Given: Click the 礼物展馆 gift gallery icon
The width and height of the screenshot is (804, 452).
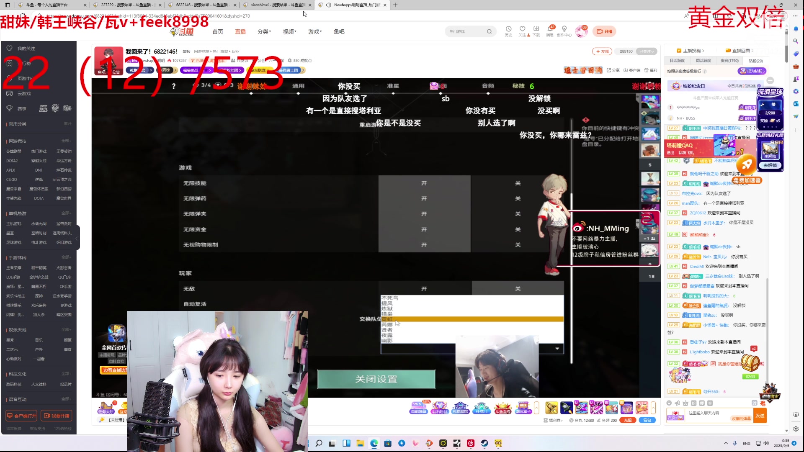Looking at the screenshot, I should point(461,408).
